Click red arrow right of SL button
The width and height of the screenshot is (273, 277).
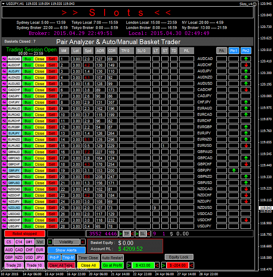tap(148, 234)
